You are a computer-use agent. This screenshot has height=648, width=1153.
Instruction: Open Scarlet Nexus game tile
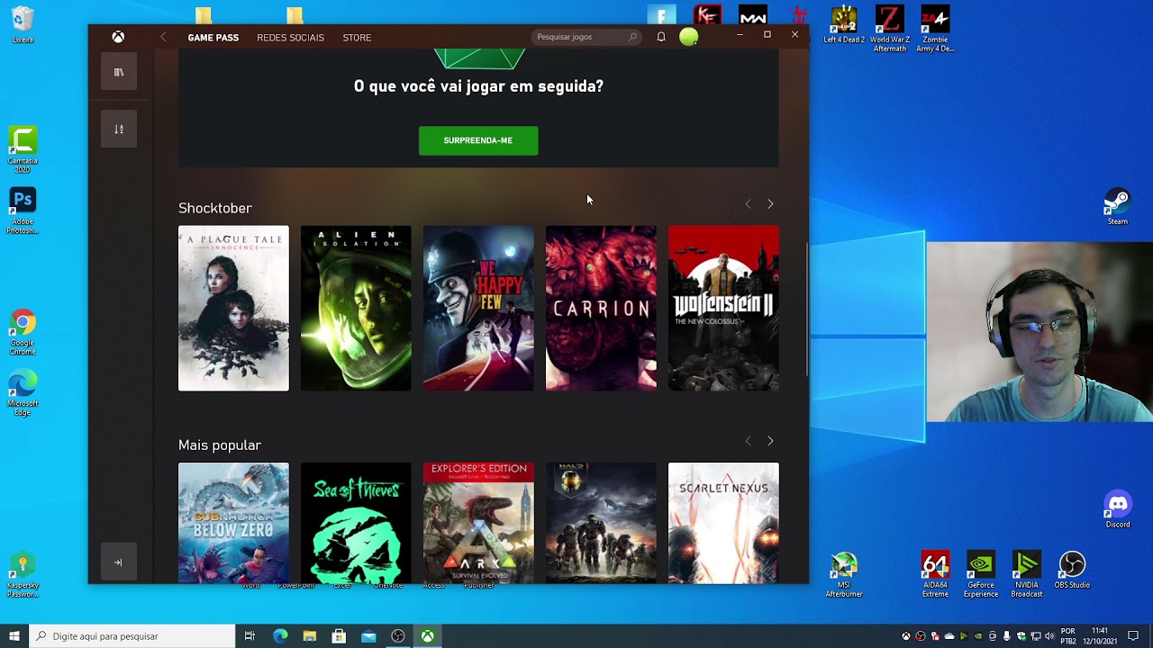723,523
